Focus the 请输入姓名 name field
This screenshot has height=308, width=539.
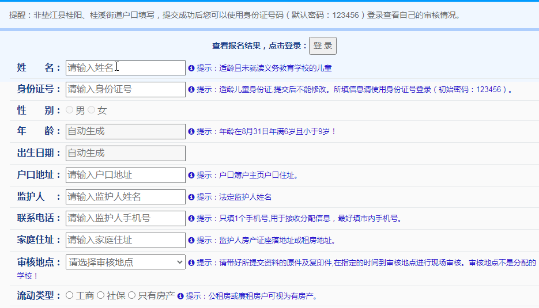click(x=126, y=68)
